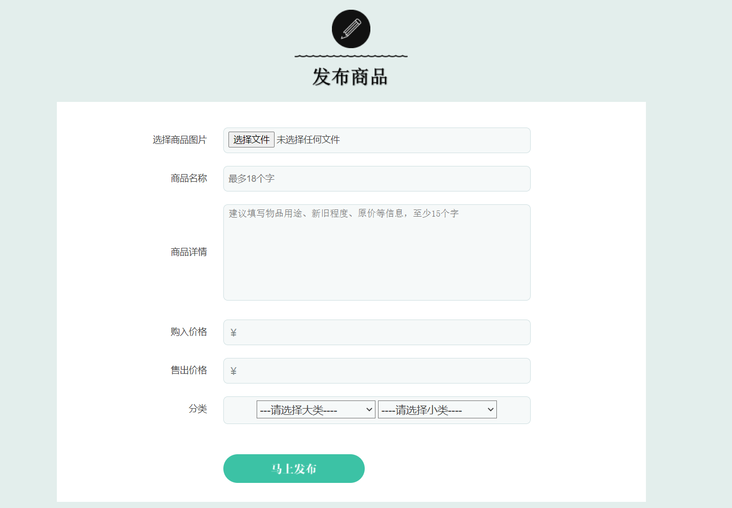Click the 选择商品图片 label
Screen dimensions: 732x508
pos(179,139)
